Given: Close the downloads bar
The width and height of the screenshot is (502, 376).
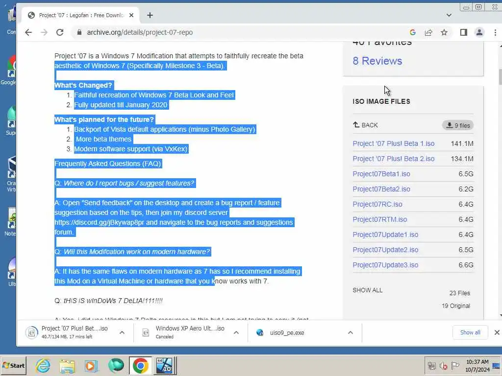Looking at the screenshot, I should (x=497, y=332).
